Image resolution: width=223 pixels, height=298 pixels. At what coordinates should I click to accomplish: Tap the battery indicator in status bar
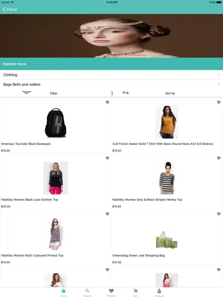click(219, 2)
